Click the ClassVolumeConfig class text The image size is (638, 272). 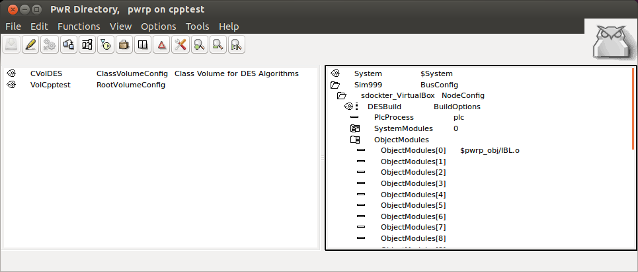pos(132,73)
